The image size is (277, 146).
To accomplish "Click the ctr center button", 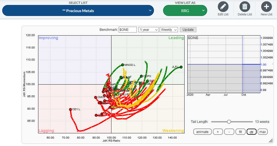I will (x=252, y=132).
